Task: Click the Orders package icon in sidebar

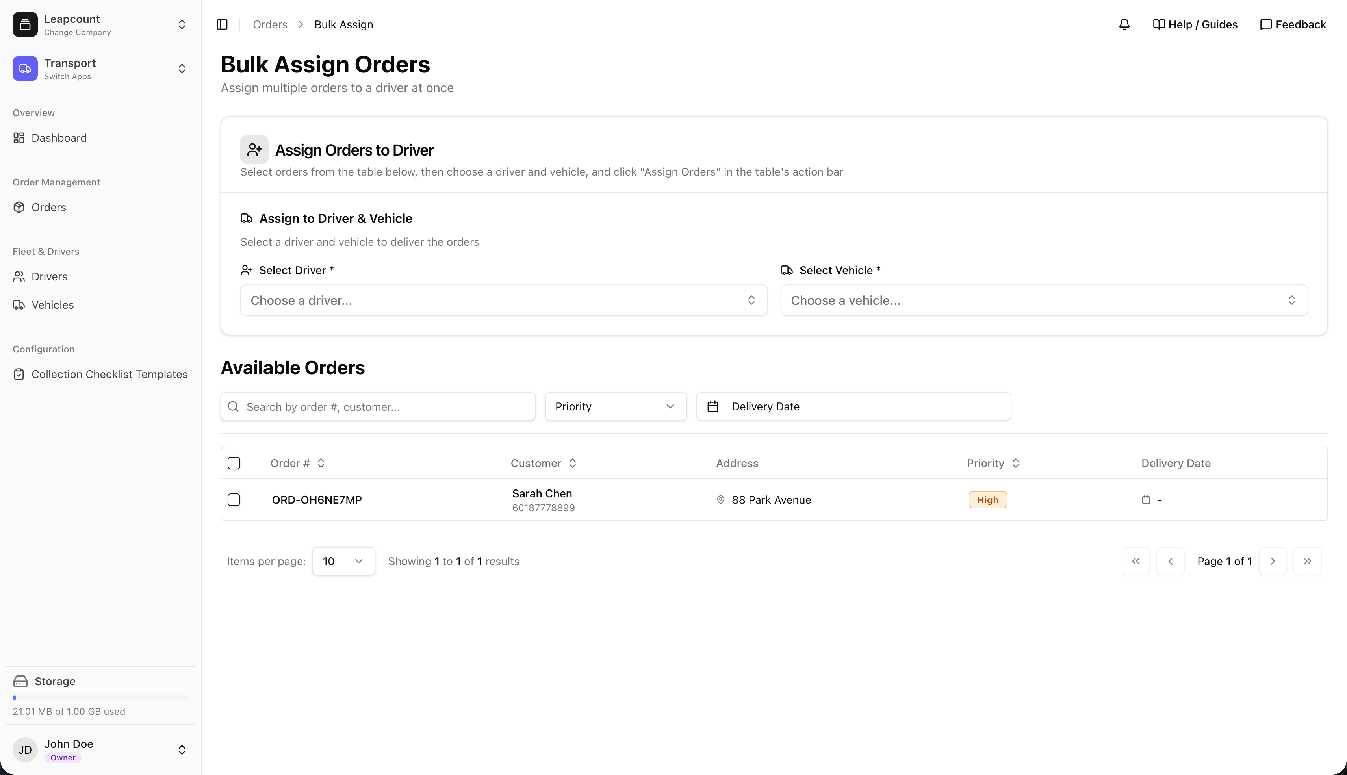Action: 19,207
